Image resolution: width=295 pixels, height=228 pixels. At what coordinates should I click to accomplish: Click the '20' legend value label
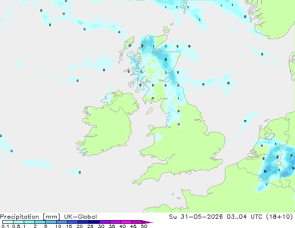(80, 226)
